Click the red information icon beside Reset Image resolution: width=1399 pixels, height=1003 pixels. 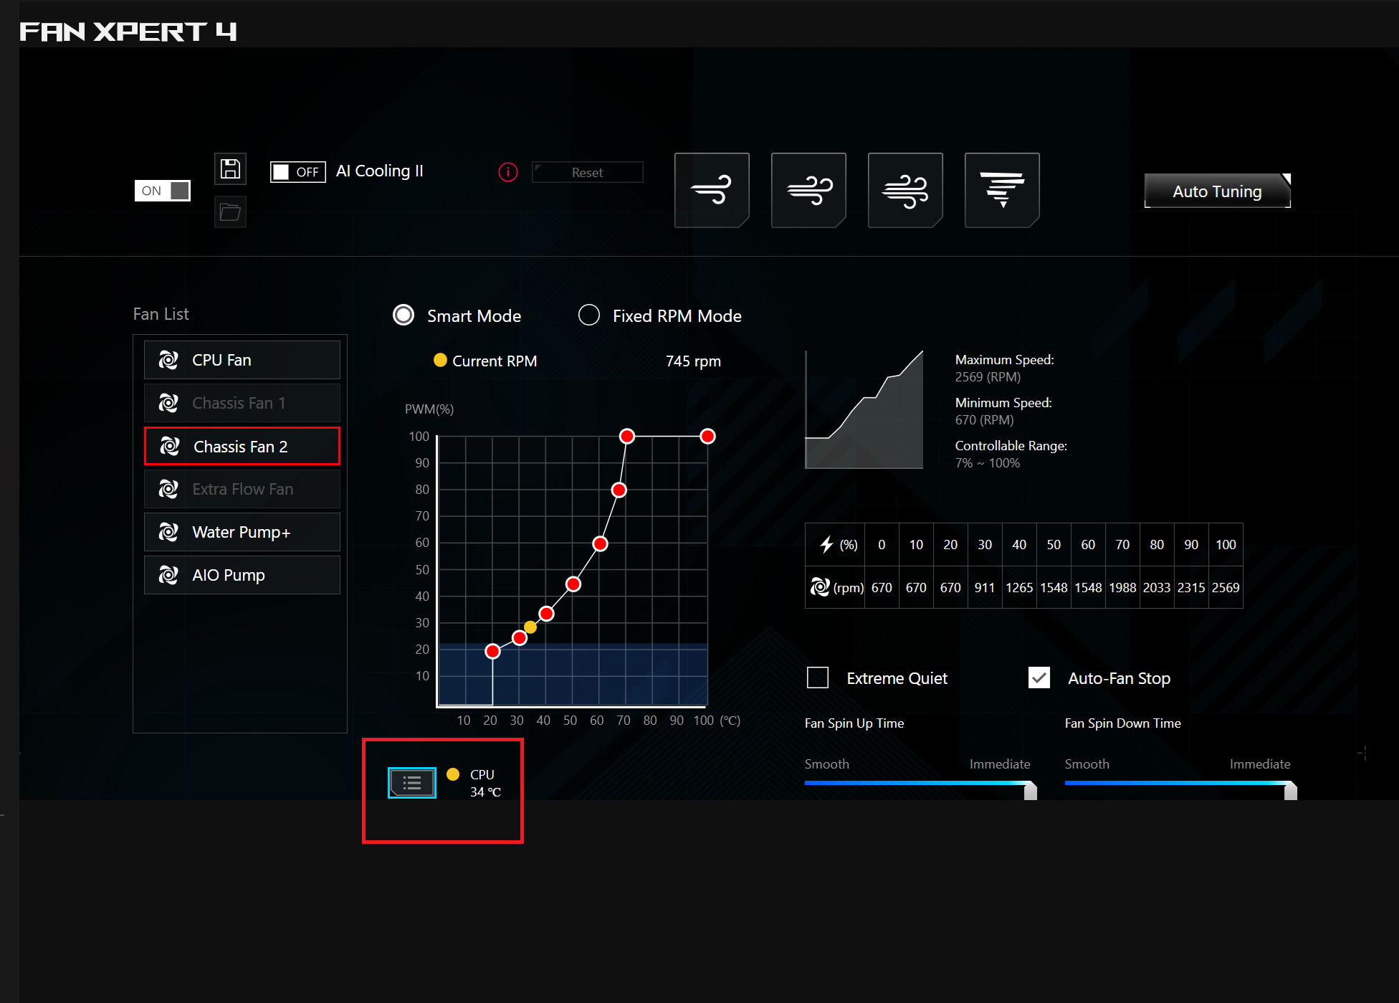508,172
